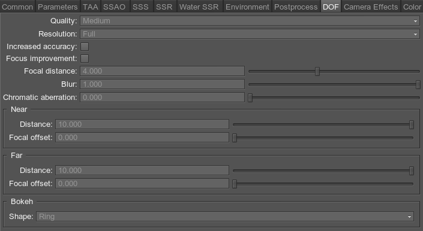423x231 pixels.
Task: Select the Water SSR tab
Action: [199, 7]
